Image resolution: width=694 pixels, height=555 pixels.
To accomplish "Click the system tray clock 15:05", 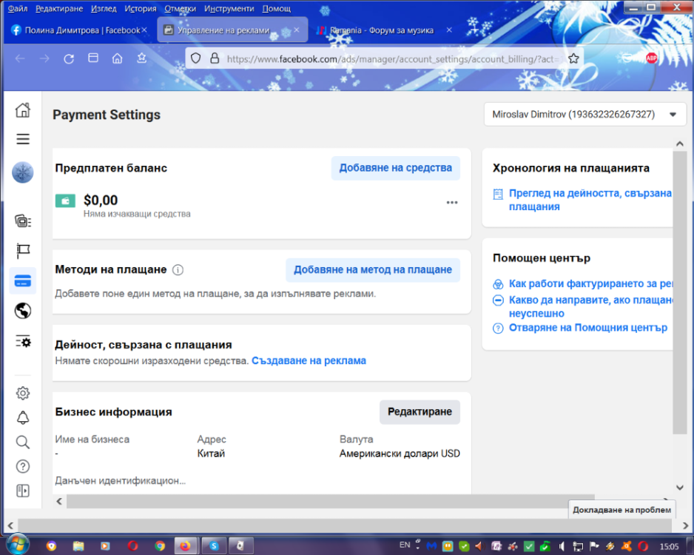I will (669, 547).
